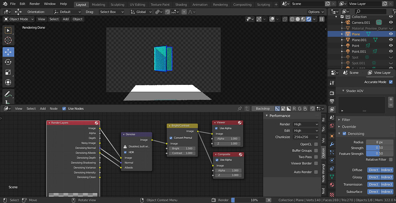Image resolution: width=396 pixels, height=203 pixels.
Task: Select the Cursor tool
Action: pyautogui.click(x=8, y=40)
